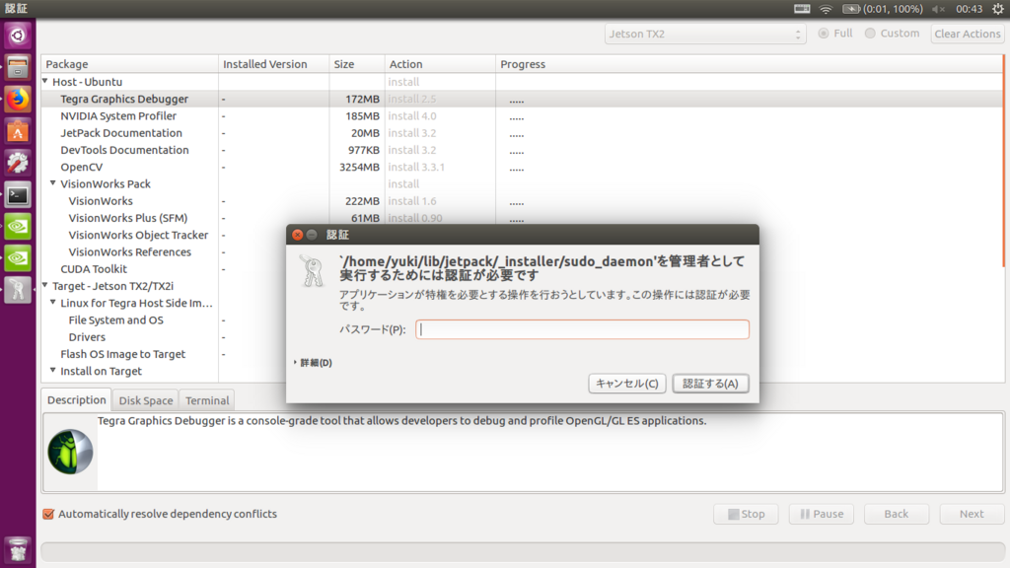Collapse Linux for Tegra Host Side Image group

(x=53, y=302)
